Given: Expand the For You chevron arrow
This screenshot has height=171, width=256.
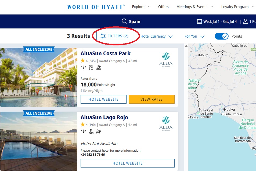Looking at the screenshot, I should coord(202,37).
